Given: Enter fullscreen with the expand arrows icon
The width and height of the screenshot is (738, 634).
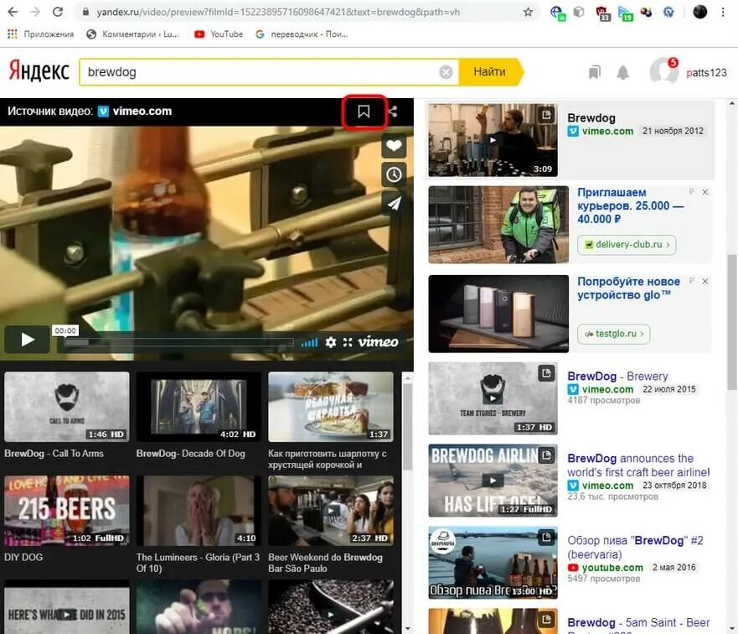Looking at the screenshot, I should tap(348, 342).
